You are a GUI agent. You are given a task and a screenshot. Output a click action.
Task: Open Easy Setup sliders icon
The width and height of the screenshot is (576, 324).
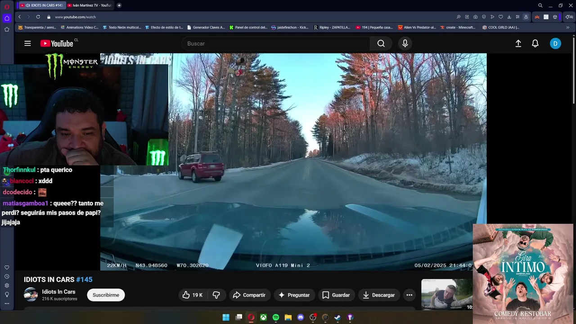pos(517,17)
